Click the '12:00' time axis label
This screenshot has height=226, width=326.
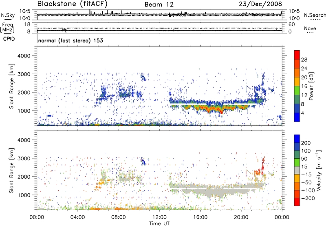[x=159, y=217]
